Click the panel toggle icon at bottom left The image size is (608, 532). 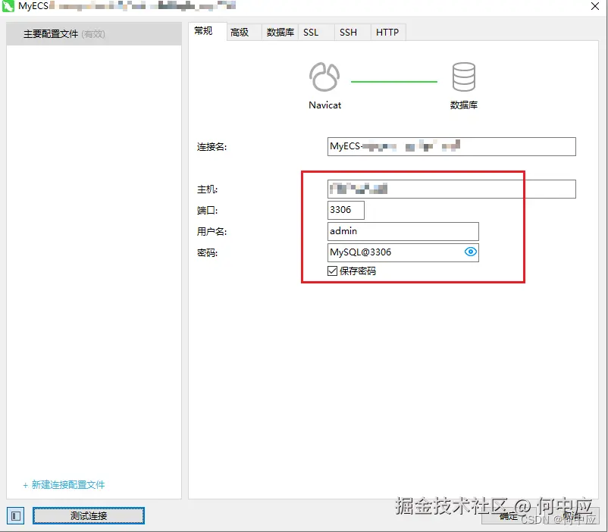pos(15,515)
